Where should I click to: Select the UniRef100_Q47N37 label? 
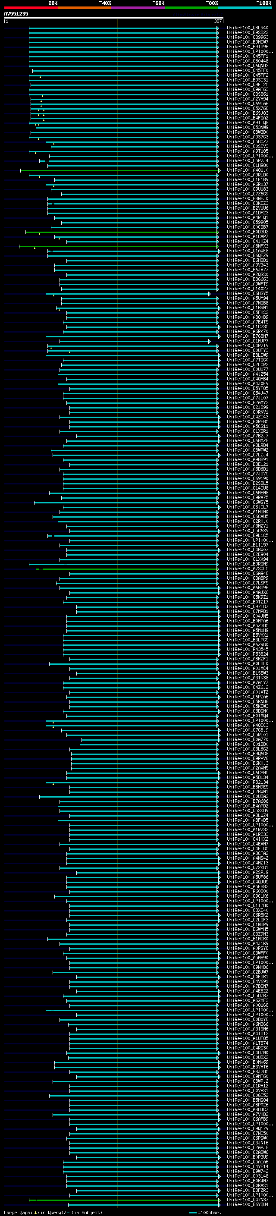coord(248,1200)
